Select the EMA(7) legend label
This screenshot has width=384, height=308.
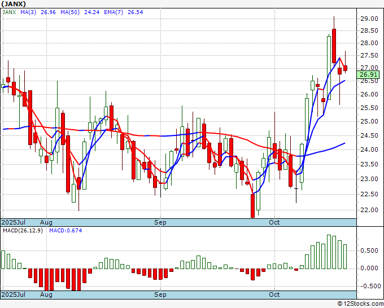[x=114, y=12]
